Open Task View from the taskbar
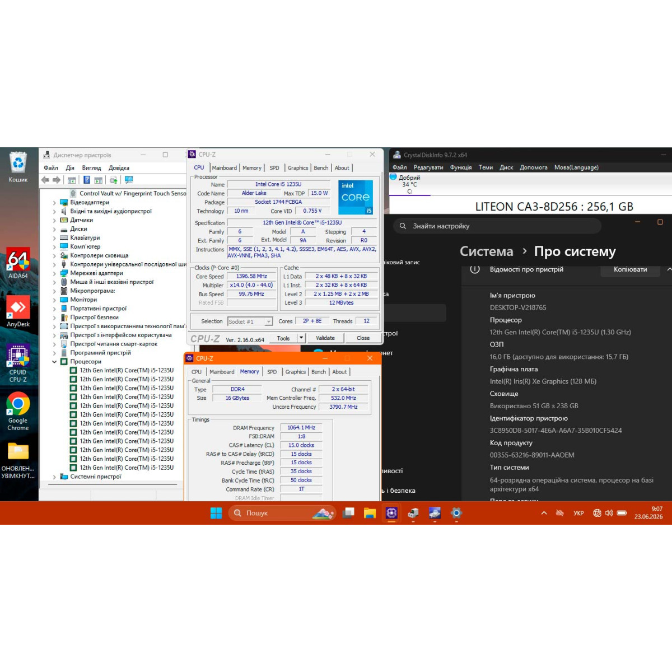Image resolution: width=672 pixels, height=672 pixels. 348,512
